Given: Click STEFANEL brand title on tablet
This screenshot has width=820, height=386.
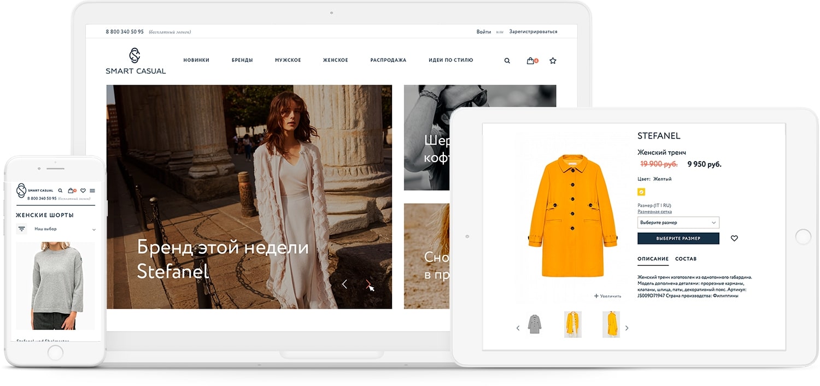Looking at the screenshot, I should pos(659,136).
